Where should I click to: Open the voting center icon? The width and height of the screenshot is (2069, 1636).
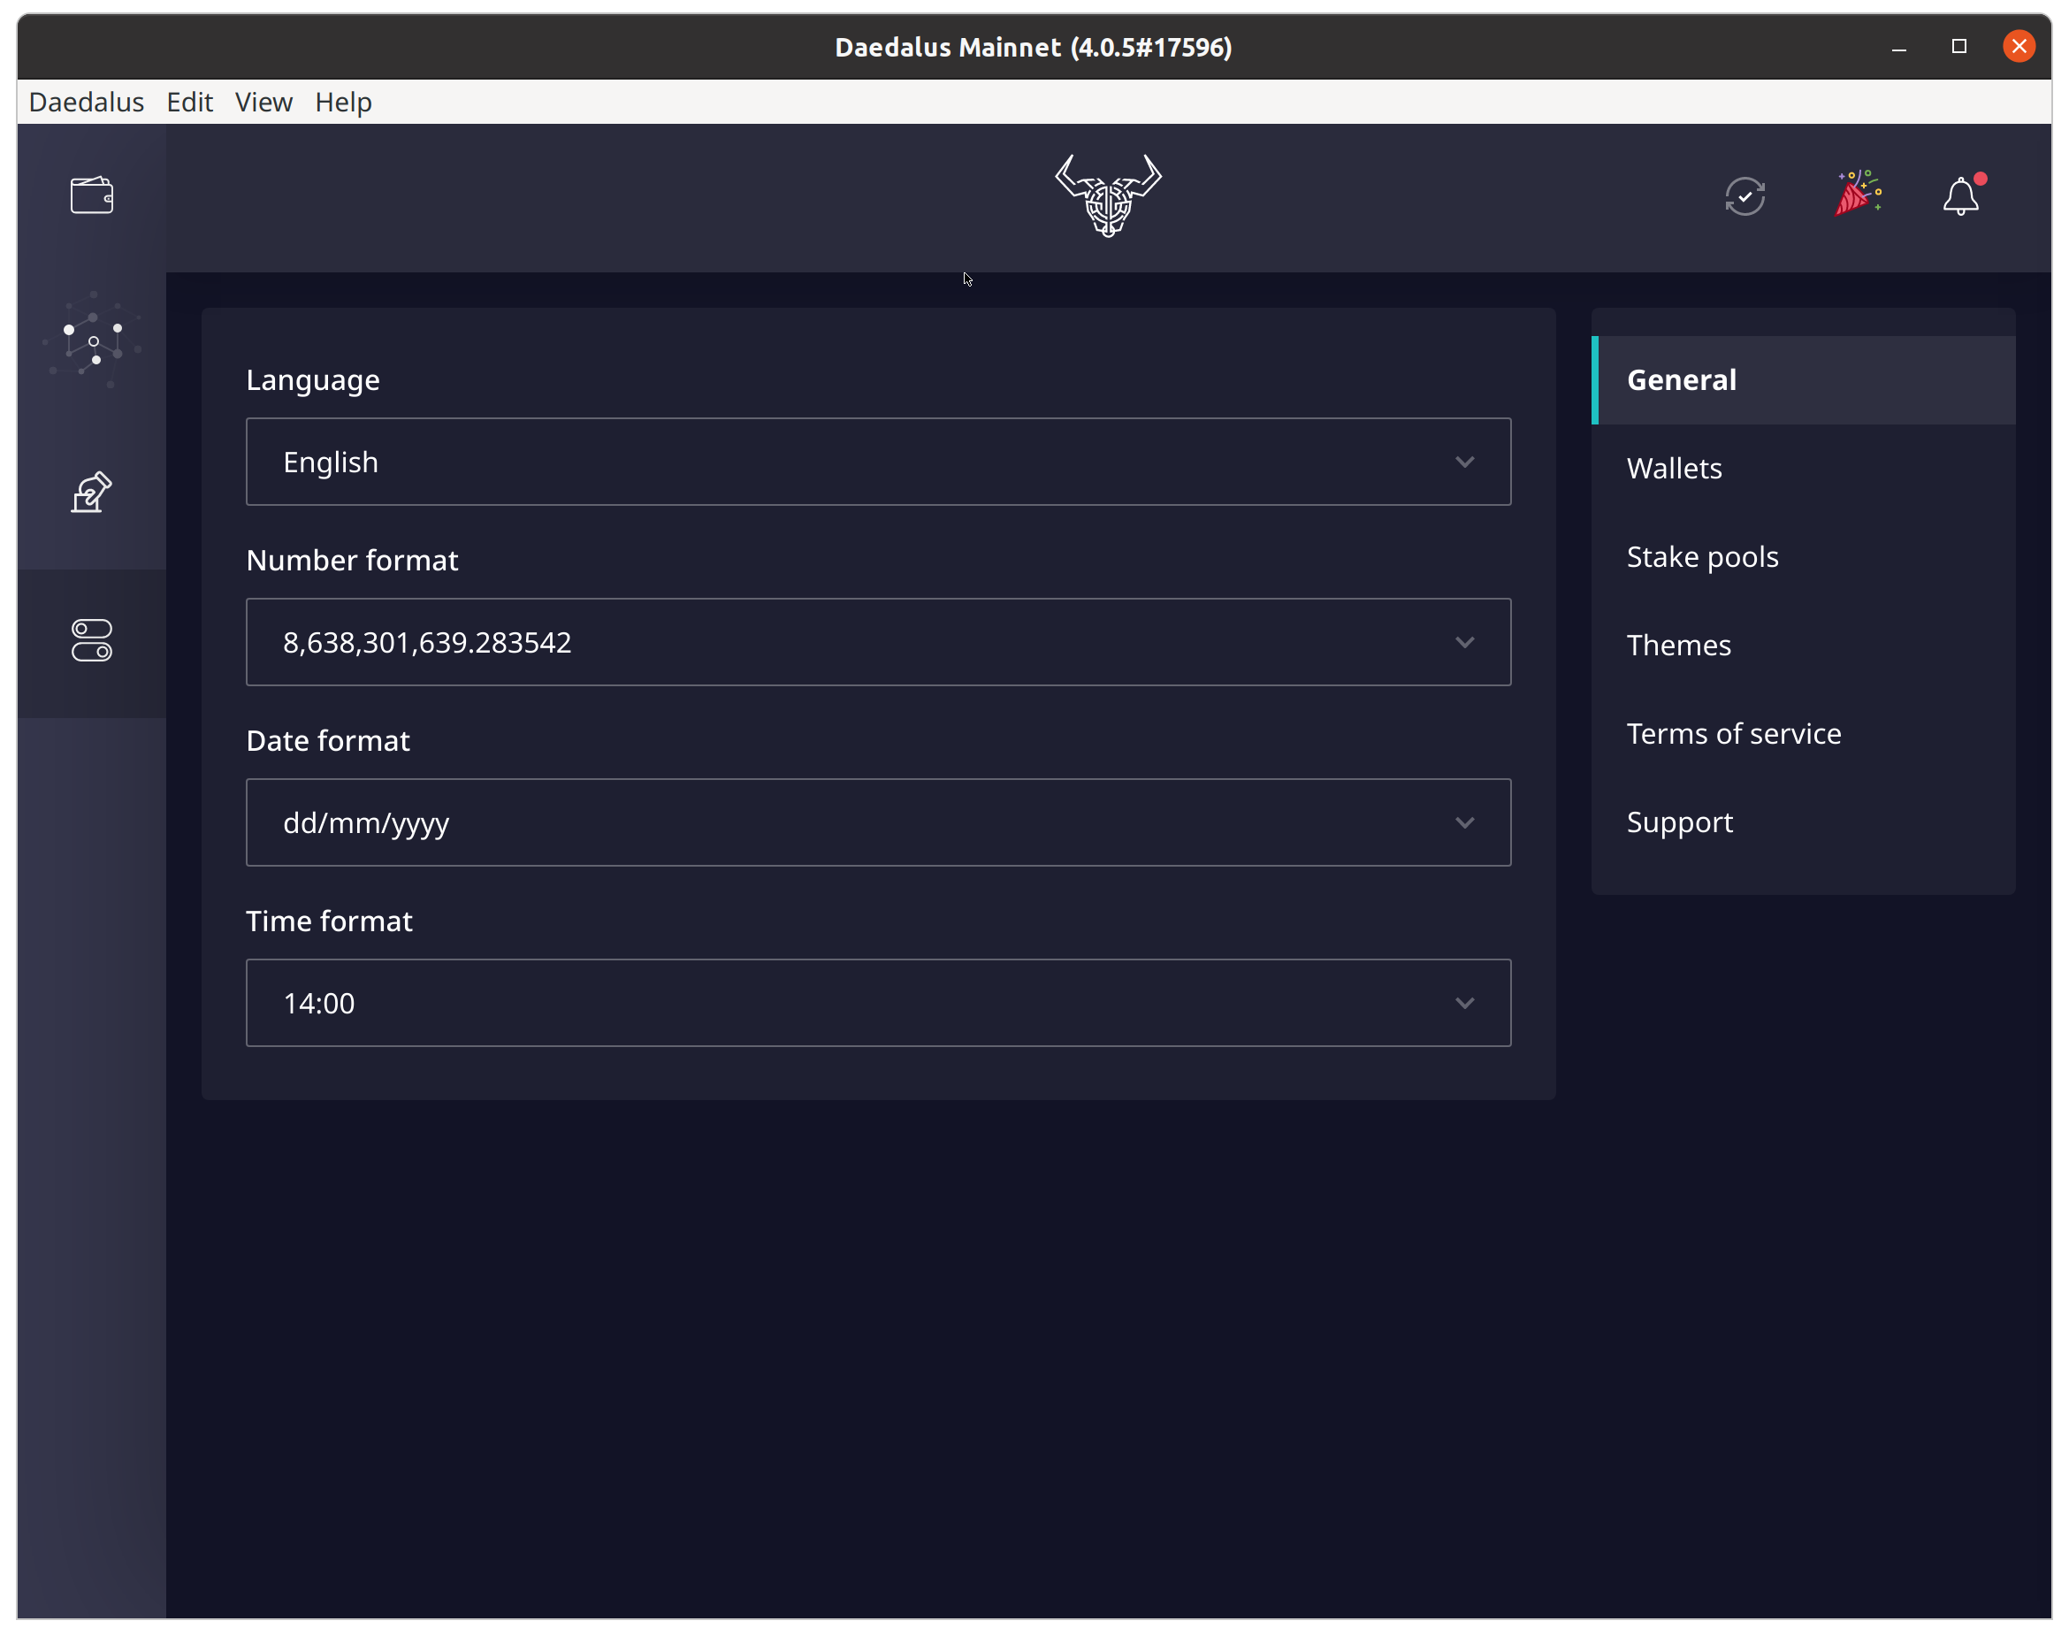(91, 492)
